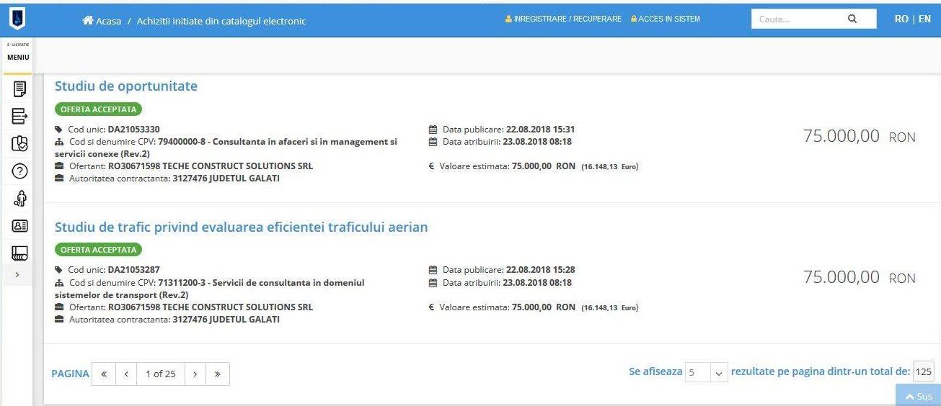941x406 pixels.
Task: Click the list-with-arrow icon in sidebar
Action: coord(19,116)
